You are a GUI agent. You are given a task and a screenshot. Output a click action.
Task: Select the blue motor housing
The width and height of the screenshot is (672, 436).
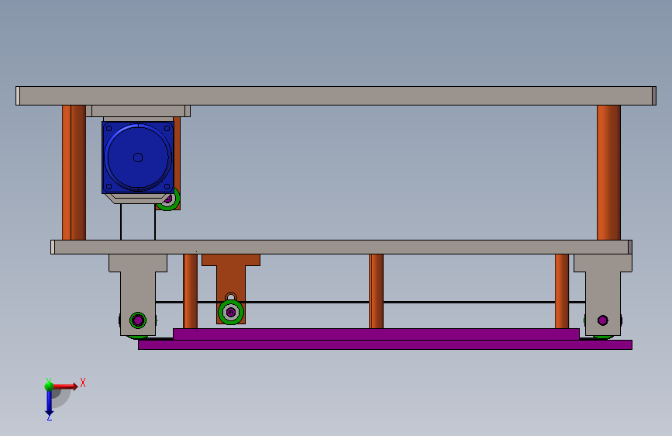coord(137,157)
